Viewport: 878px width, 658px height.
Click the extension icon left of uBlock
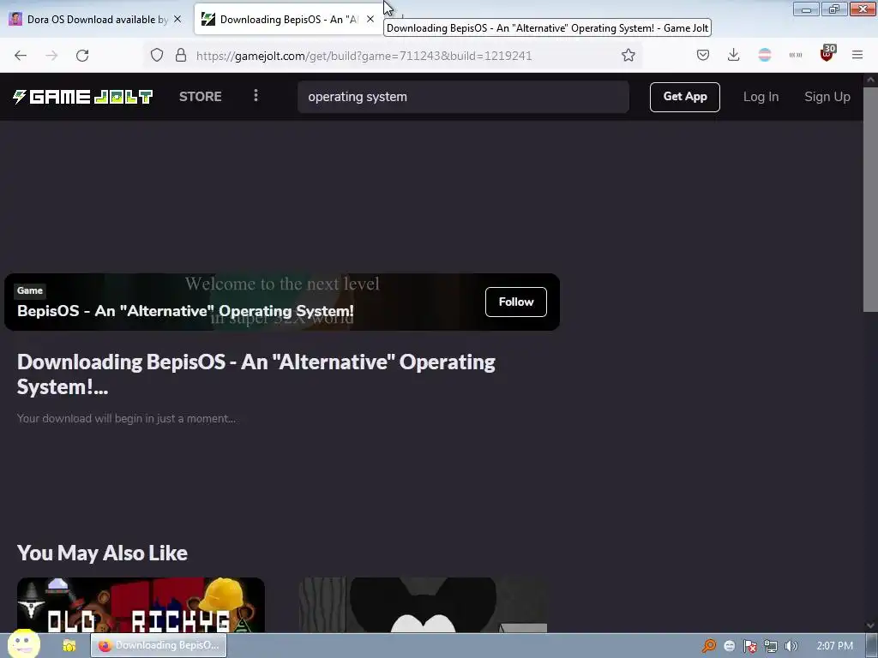(795, 55)
